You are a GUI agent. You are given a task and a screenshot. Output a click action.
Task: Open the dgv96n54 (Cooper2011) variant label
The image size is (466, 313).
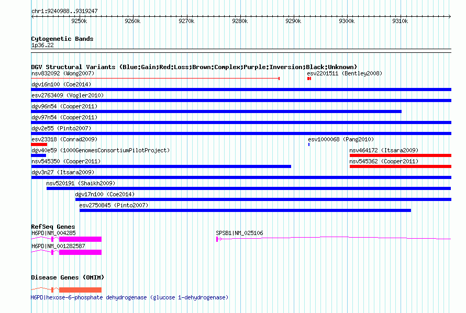pos(64,106)
